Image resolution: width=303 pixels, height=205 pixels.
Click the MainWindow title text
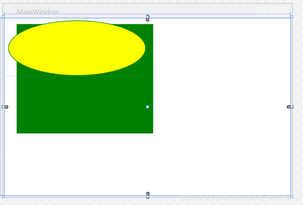(x=37, y=11)
